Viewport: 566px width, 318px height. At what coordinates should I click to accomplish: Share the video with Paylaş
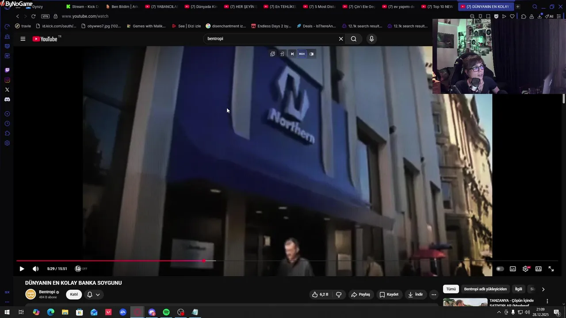[360, 295]
